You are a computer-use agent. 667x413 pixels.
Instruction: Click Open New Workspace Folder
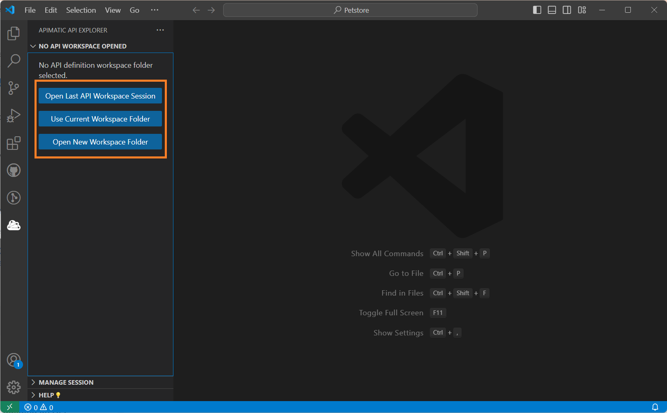pyautogui.click(x=100, y=142)
